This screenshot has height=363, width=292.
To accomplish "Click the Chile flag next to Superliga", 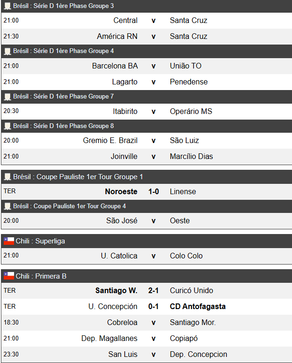I will pyautogui.click(x=9, y=241).
